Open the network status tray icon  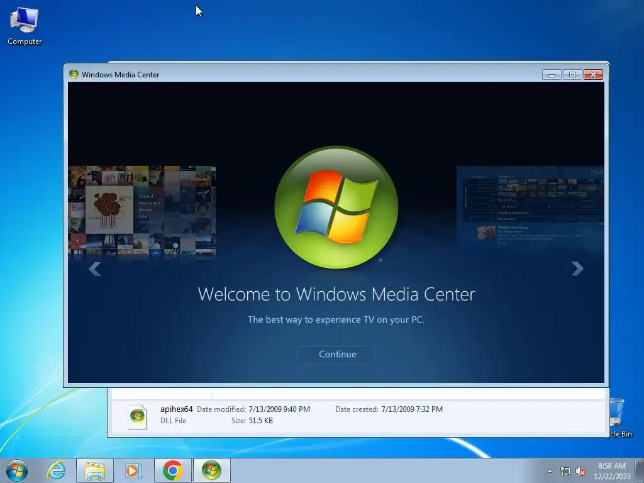click(565, 472)
